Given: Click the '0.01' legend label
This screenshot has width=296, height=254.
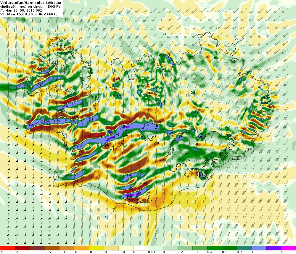Looking at the screenshot, I should click(152, 252).
